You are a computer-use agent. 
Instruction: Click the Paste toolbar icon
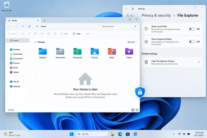36,34
